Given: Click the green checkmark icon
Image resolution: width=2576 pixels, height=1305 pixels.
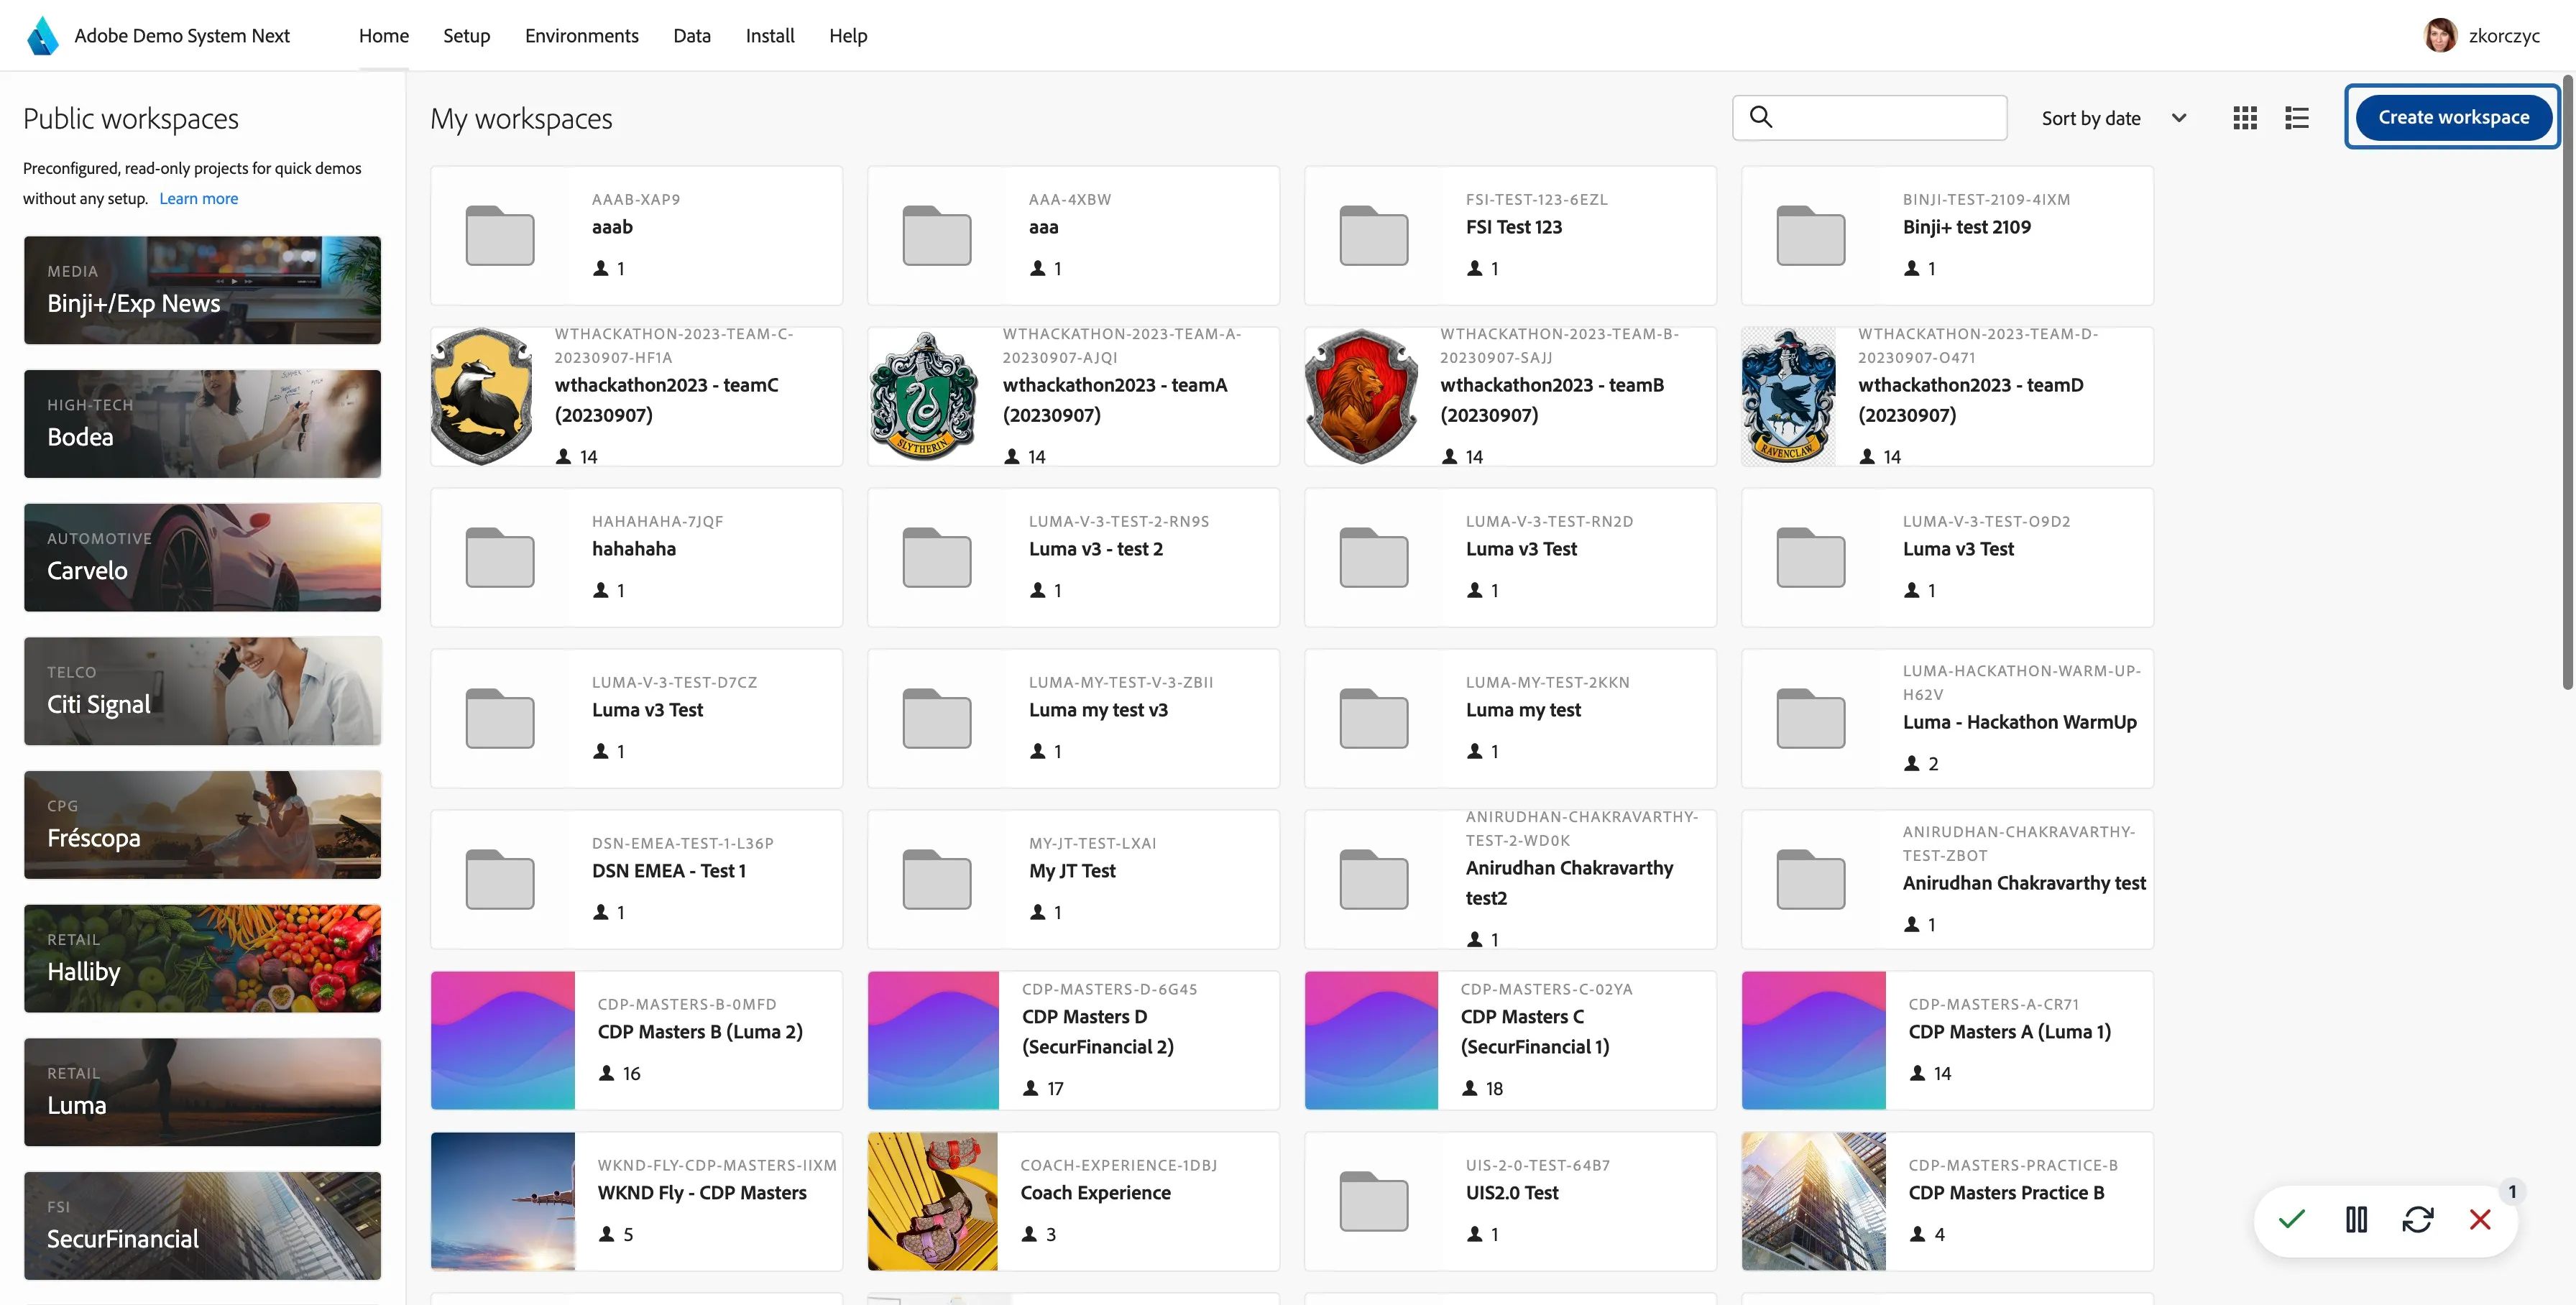Looking at the screenshot, I should point(2292,1219).
